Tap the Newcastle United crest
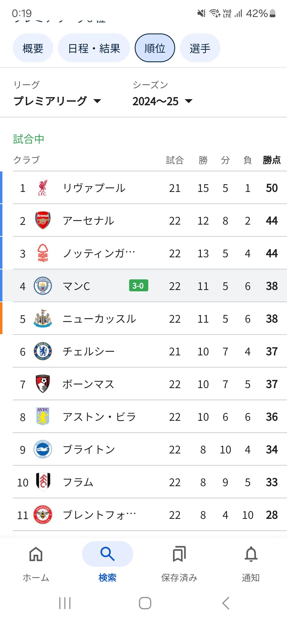The image size is (287, 622). (43, 319)
